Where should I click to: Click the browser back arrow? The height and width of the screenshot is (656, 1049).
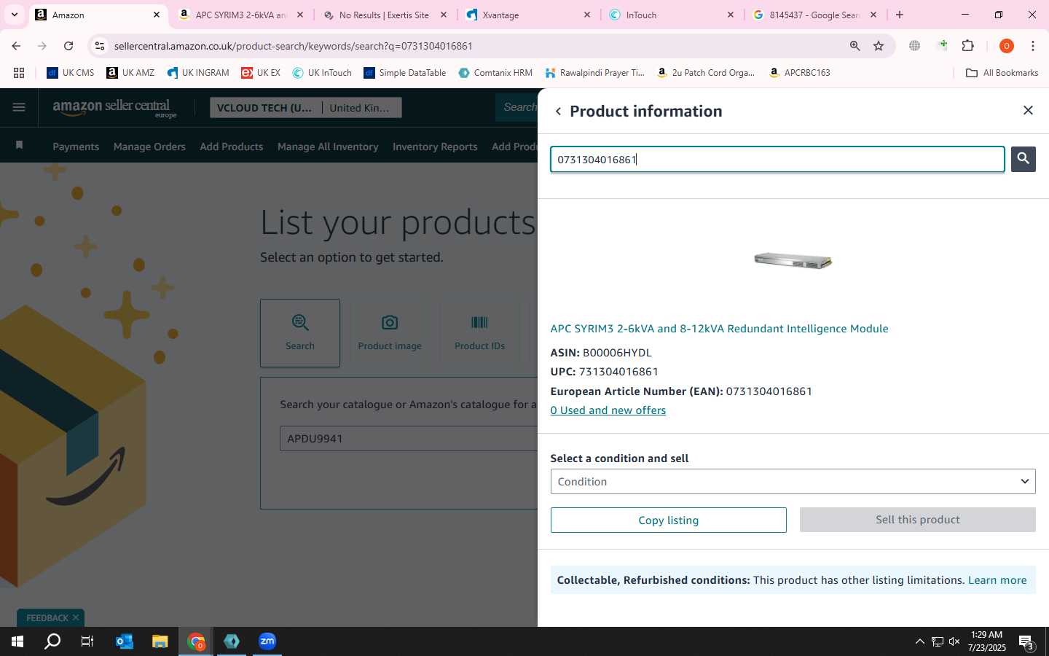point(16,46)
